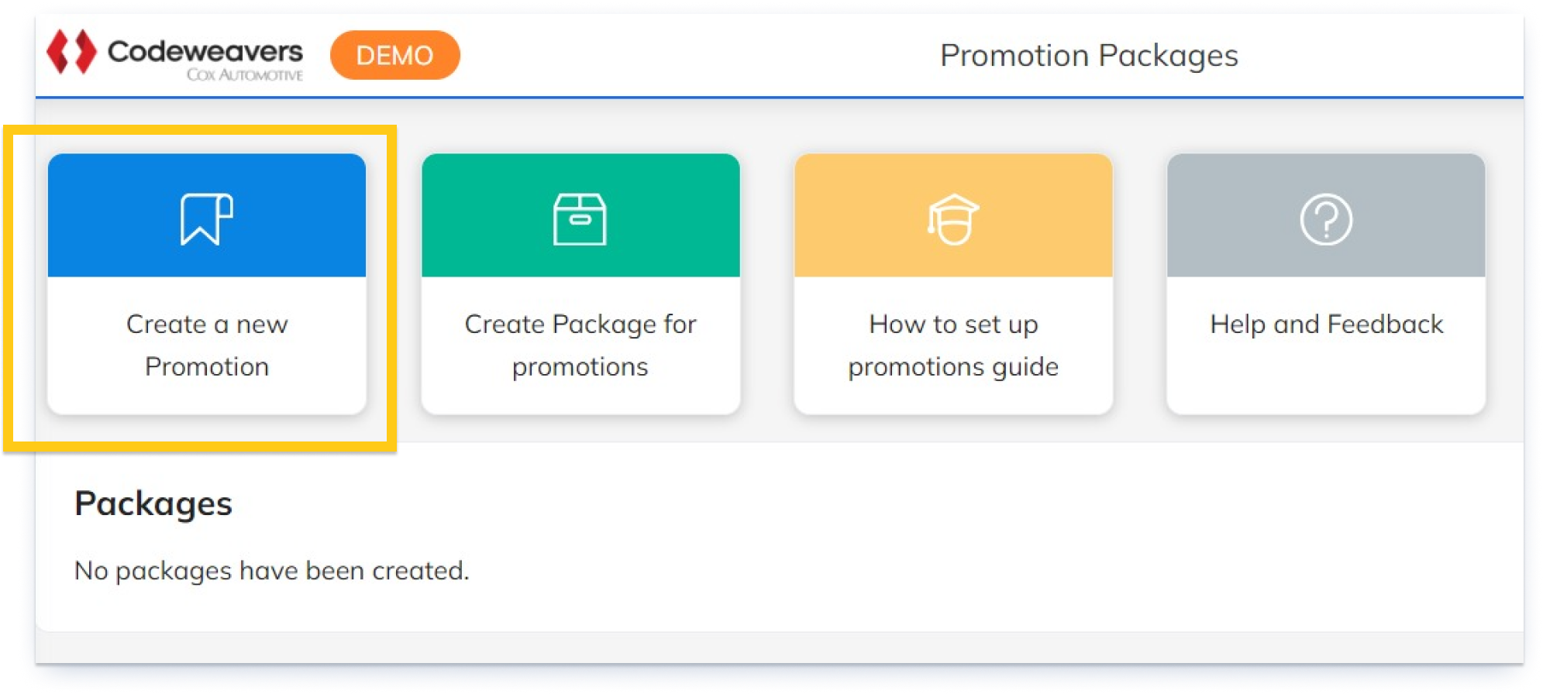The image size is (1543, 694).
Task: Open the "Help and Feedback" text label
Action: tap(1326, 324)
